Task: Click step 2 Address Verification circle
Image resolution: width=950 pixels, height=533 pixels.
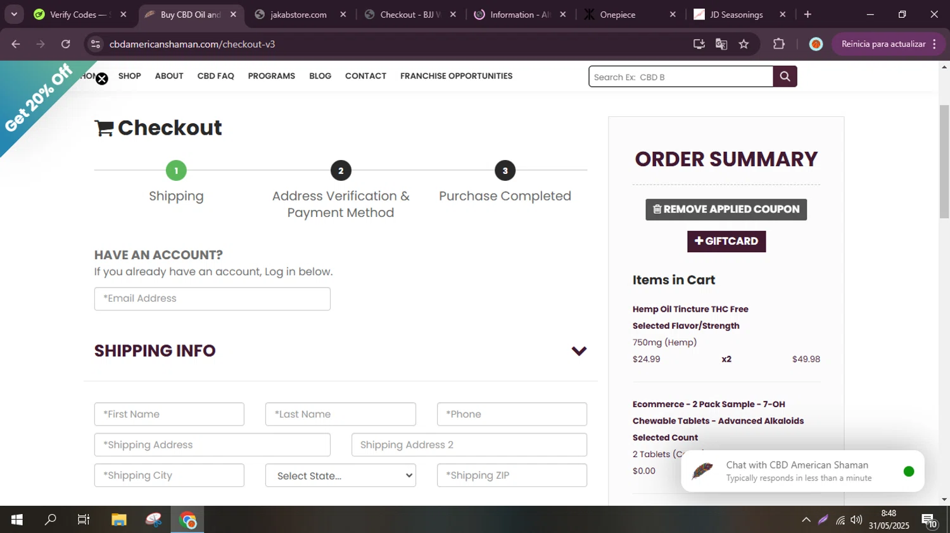Action: pos(341,170)
